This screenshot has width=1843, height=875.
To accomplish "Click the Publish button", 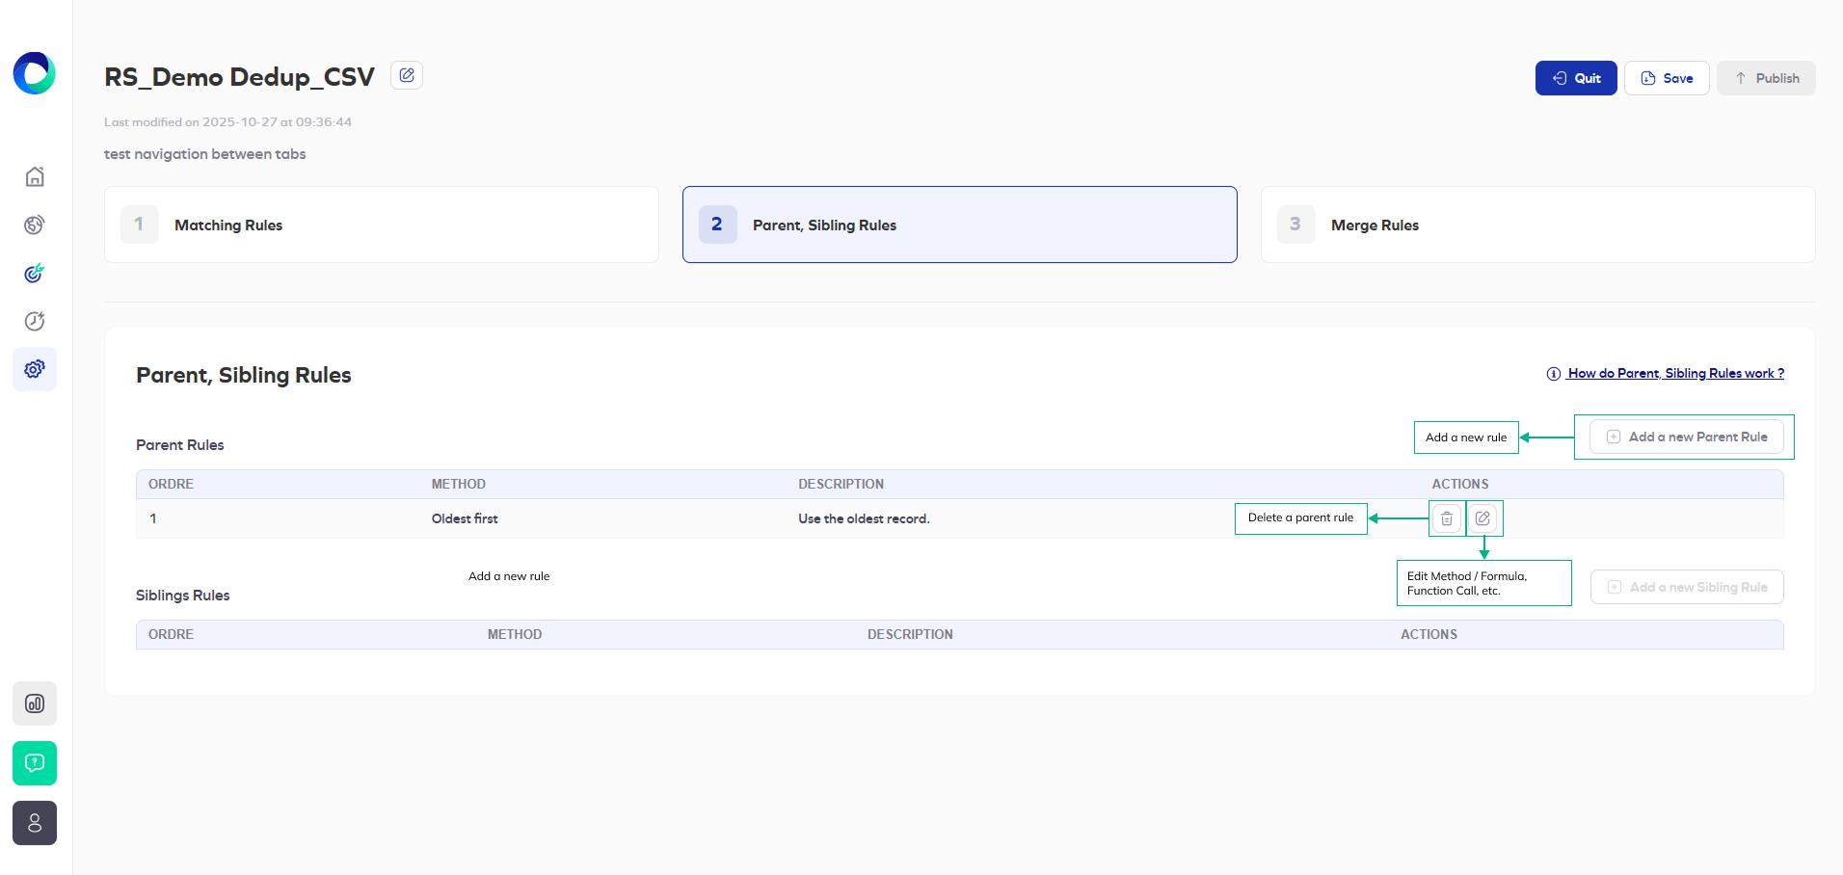I will [1766, 78].
